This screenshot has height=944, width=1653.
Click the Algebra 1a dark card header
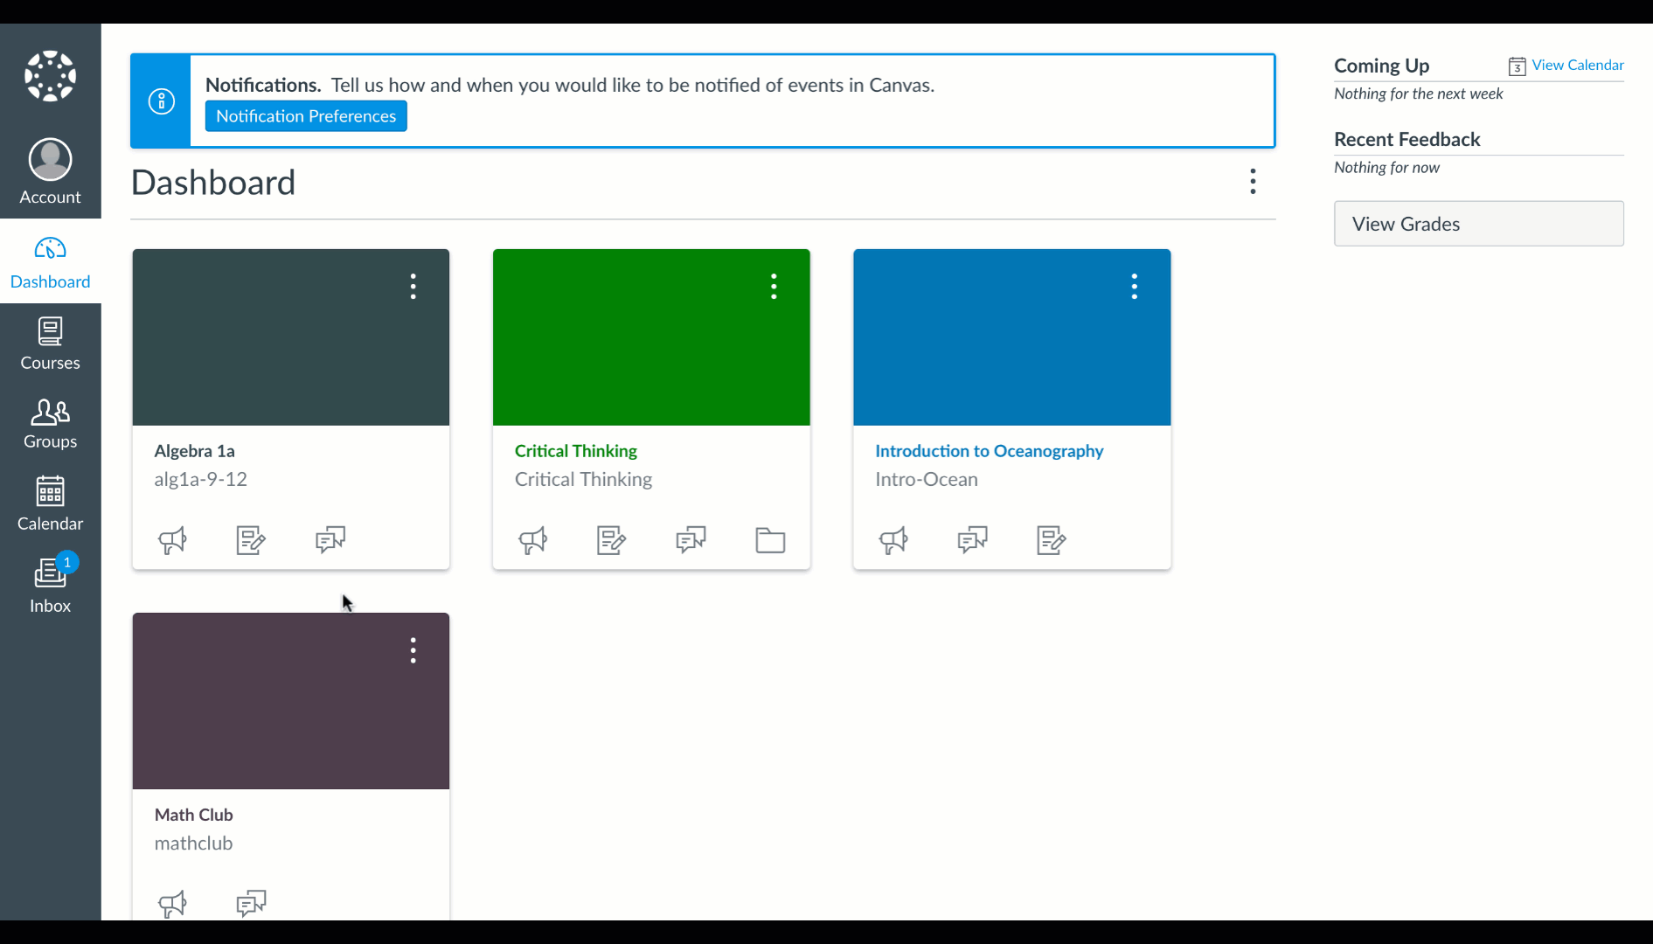(x=290, y=337)
